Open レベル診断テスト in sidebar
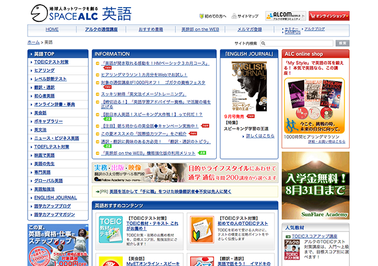The image size is (378, 266). tap(50, 79)
